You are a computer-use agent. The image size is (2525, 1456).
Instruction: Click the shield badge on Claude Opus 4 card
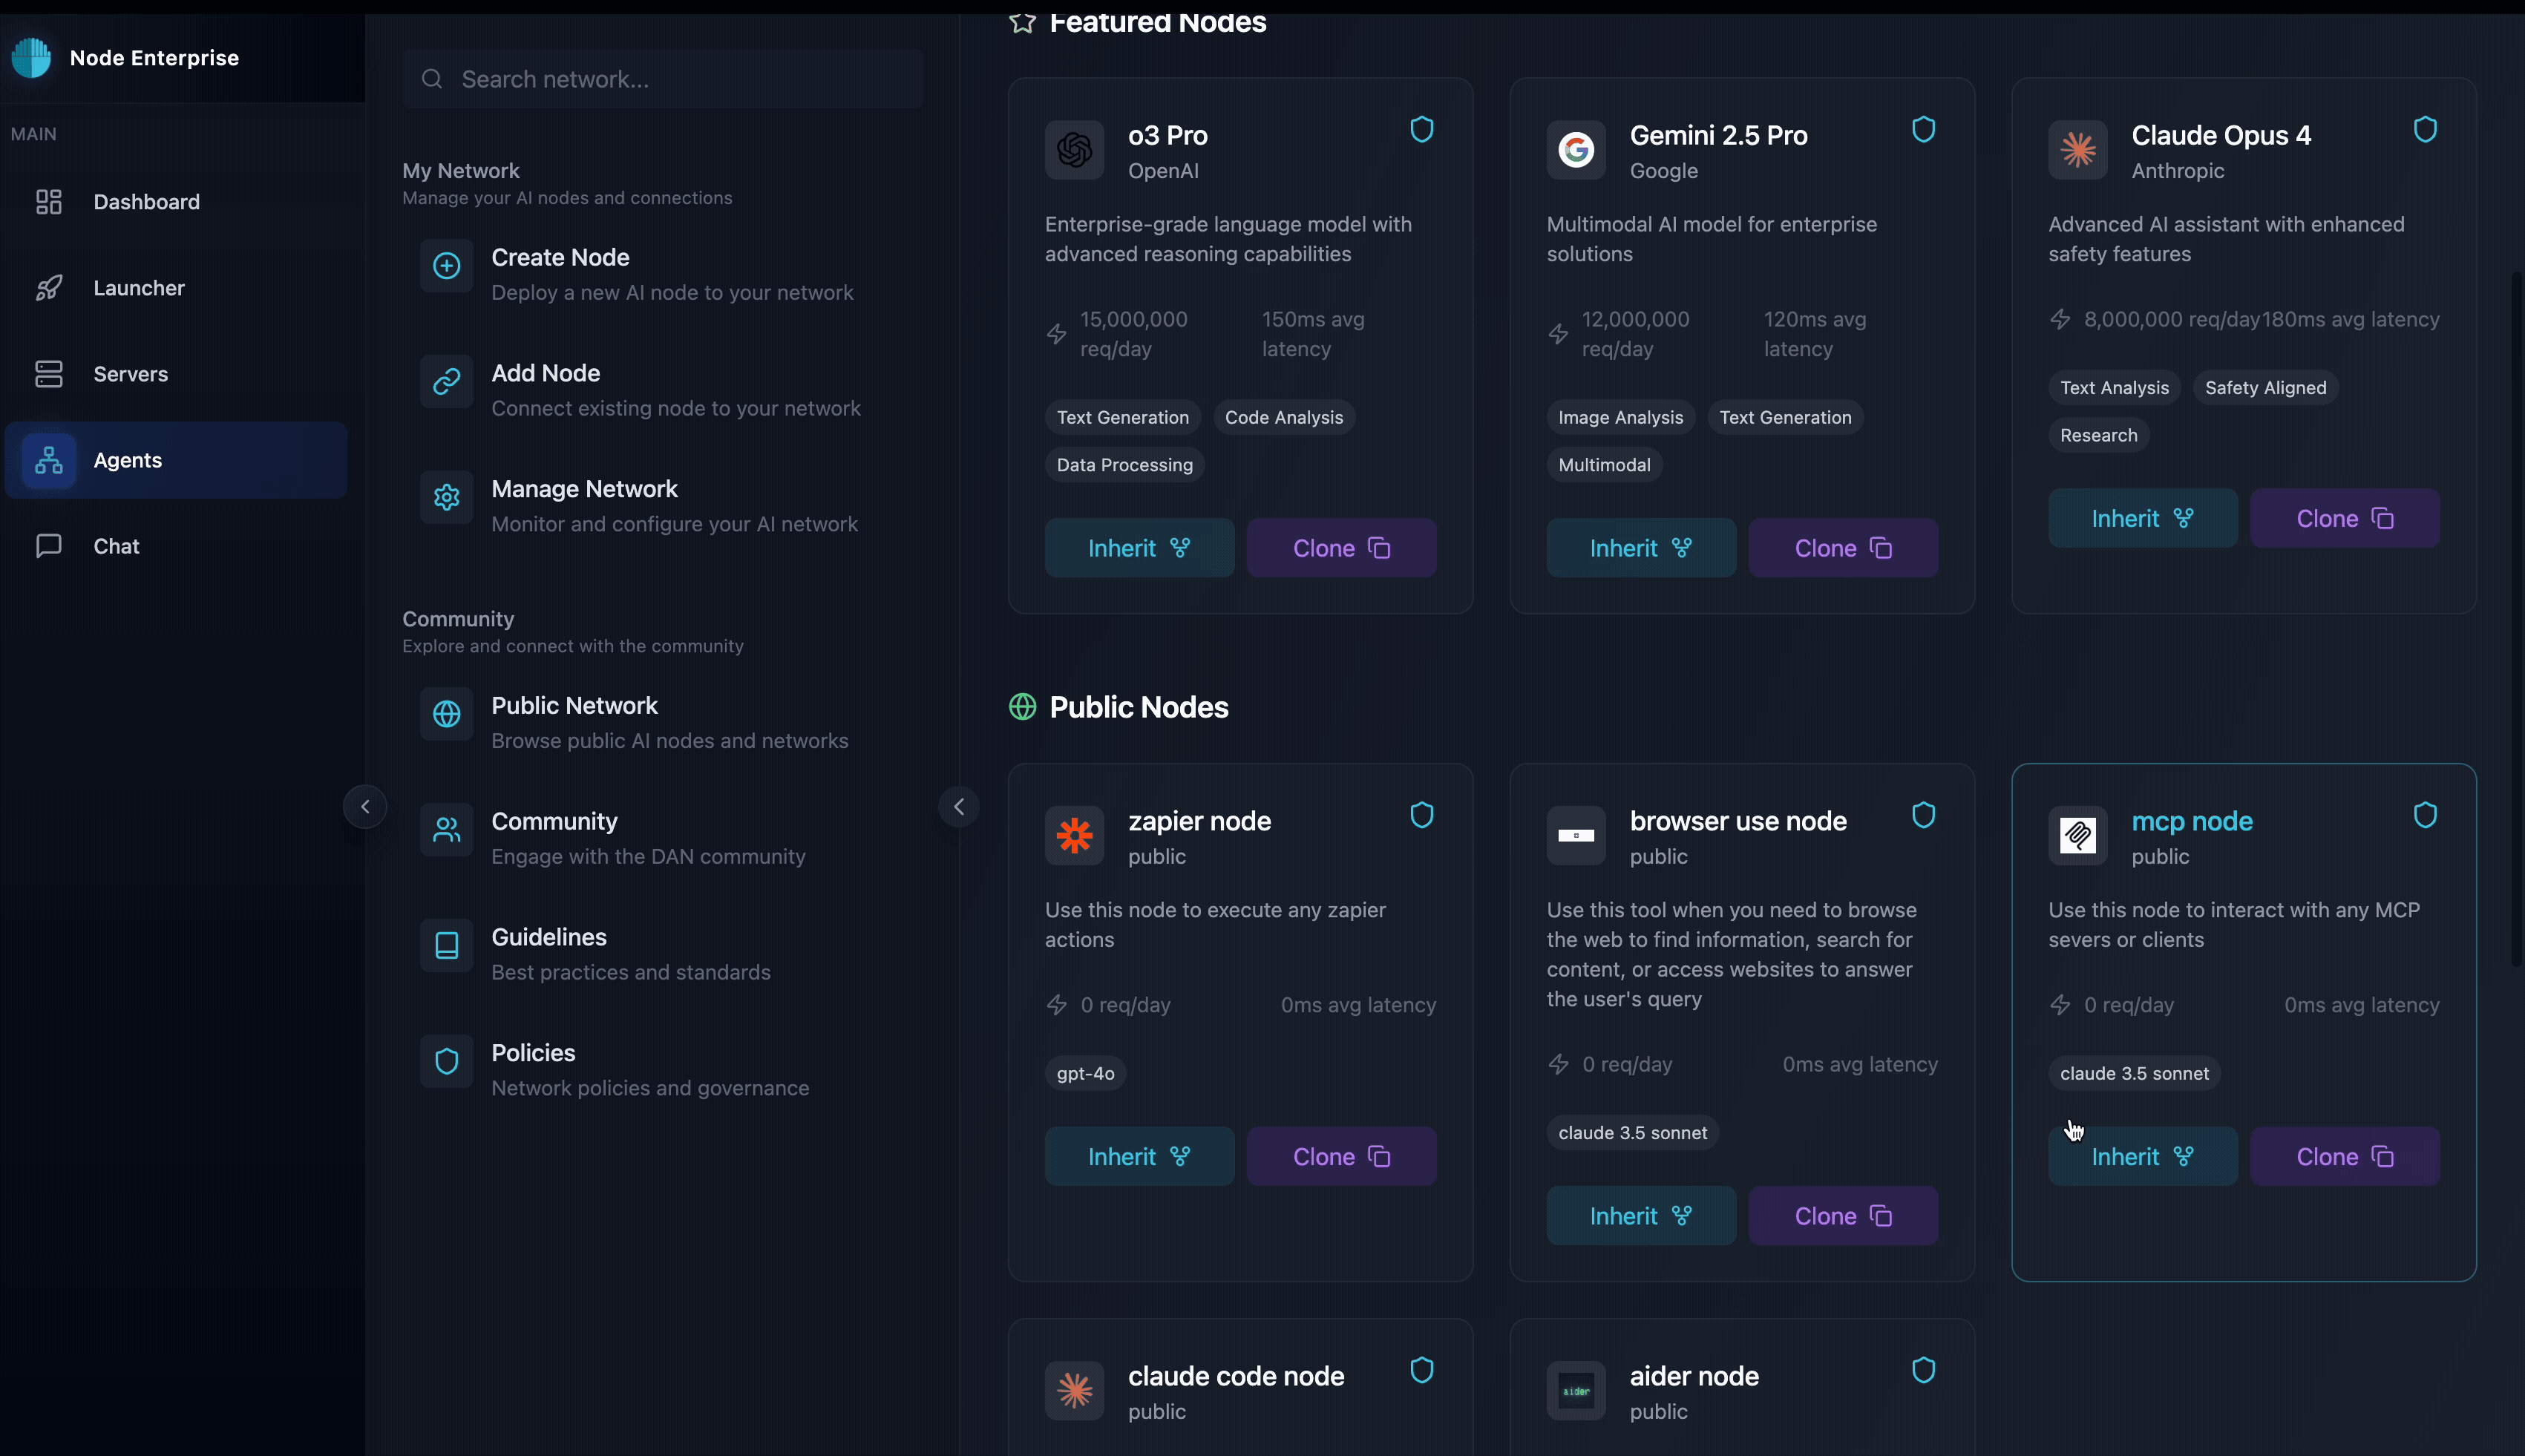pyautogui.click(x=2425, y=128)
